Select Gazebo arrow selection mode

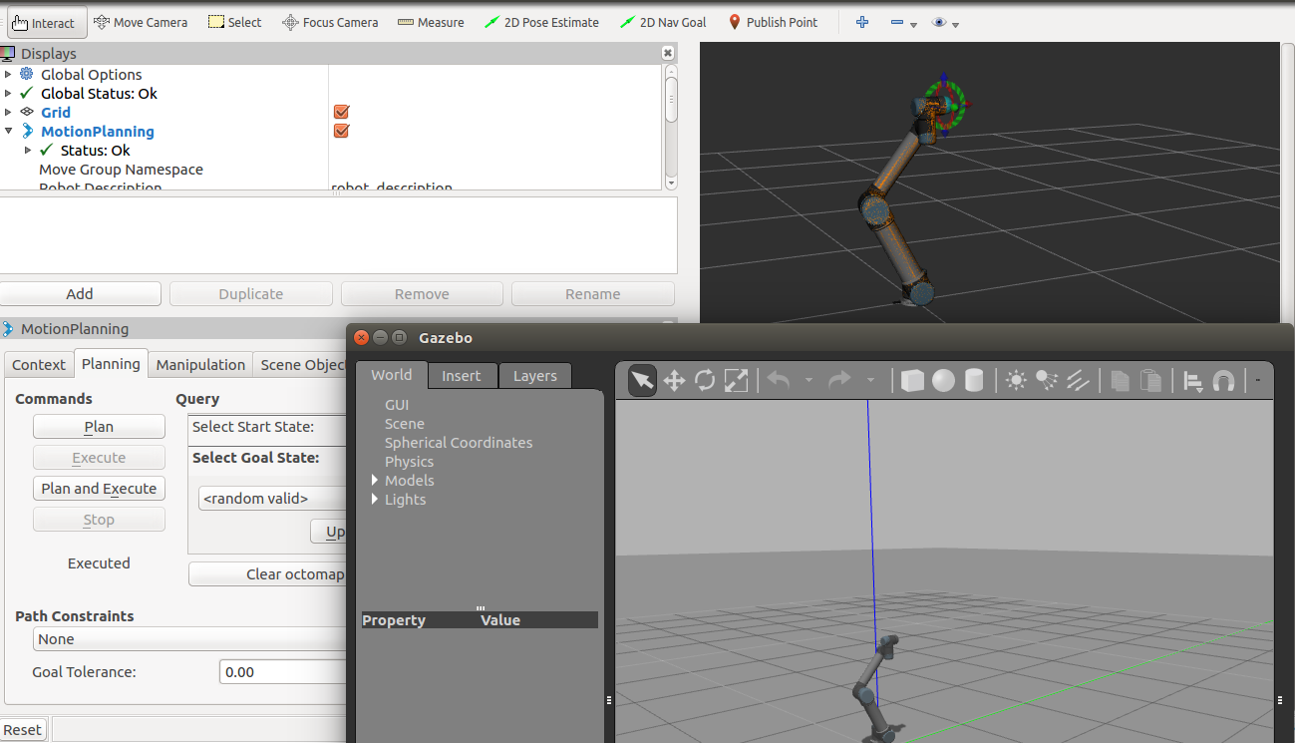(x=642, y=380)
